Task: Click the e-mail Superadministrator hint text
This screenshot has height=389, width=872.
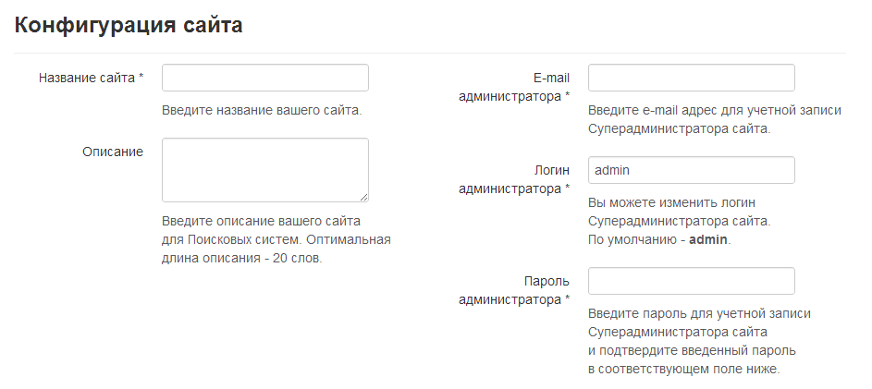Action: coord(714,119)
